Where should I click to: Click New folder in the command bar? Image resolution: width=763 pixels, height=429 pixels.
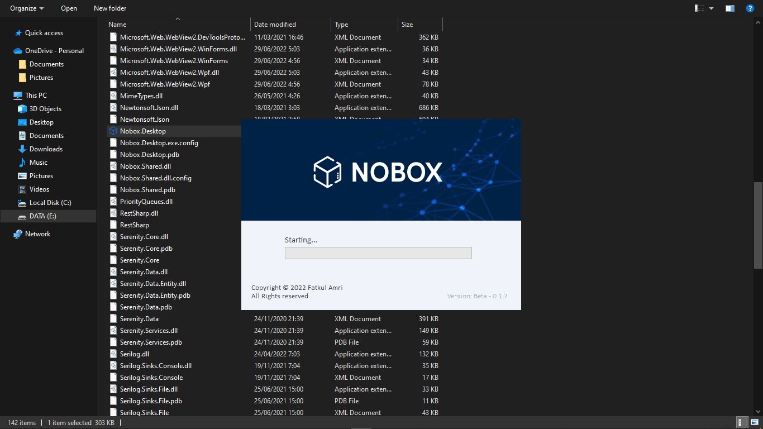(109, 8)
